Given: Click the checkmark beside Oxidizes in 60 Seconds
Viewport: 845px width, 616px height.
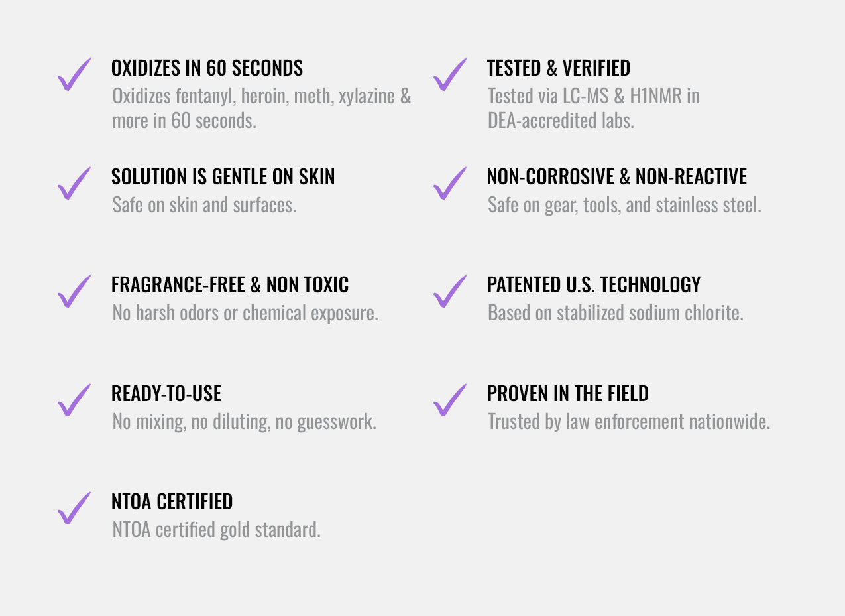Looking at the screenshot, I should (x=74, y=75).
